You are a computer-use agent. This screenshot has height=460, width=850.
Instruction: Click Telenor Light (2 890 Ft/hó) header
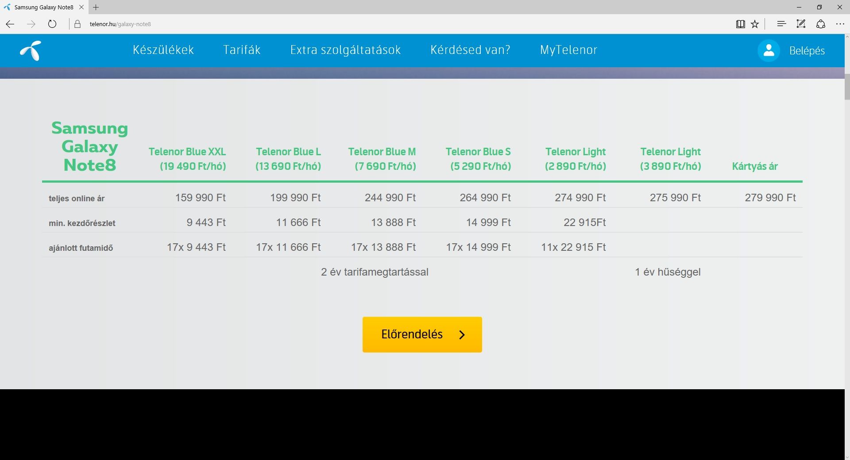[x=576, y=159]
